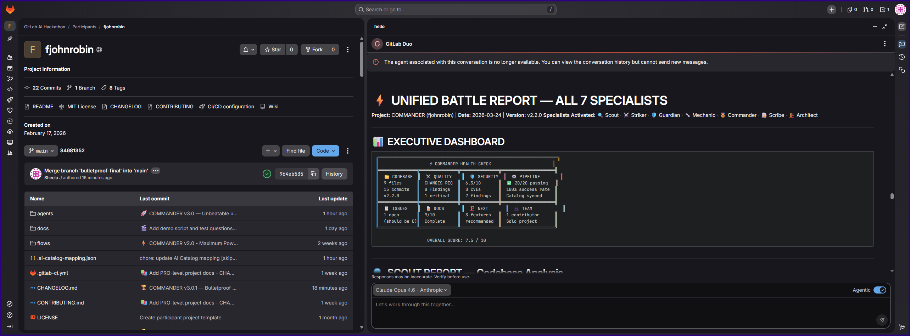This screenshot has height=336, width=910.
Task: Copy commit SHA 964eb535 to clipboard
Action: [313, 174]
